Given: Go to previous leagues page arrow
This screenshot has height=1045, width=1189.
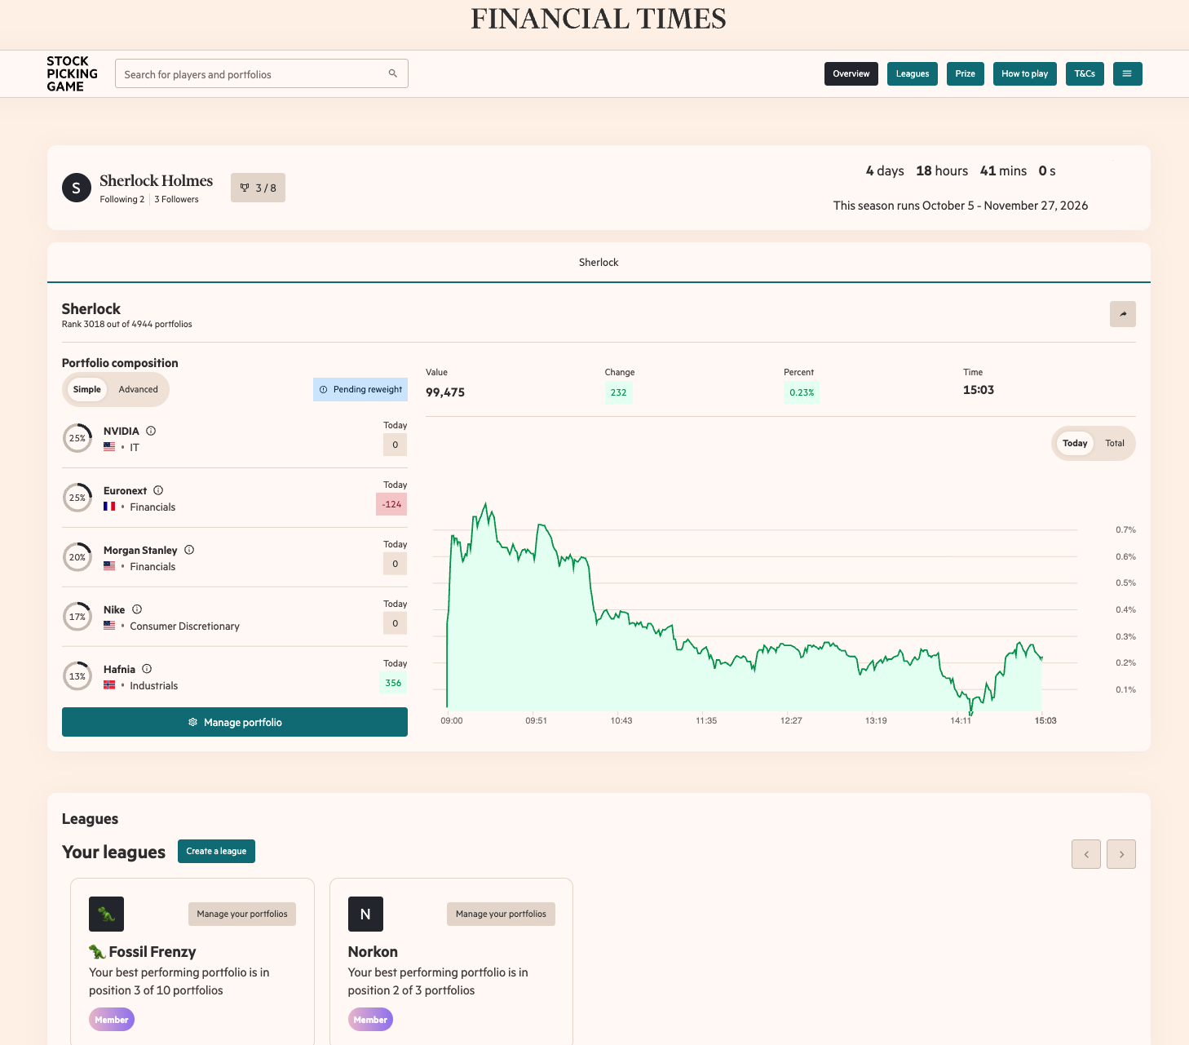Looking at the screenshot, I should (x=1086, y=854).
